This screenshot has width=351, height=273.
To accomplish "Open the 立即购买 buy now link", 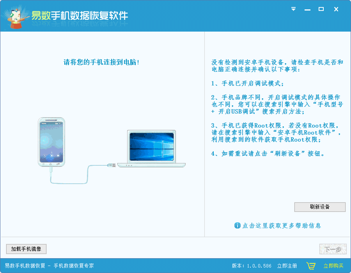I will pos(333,265).
